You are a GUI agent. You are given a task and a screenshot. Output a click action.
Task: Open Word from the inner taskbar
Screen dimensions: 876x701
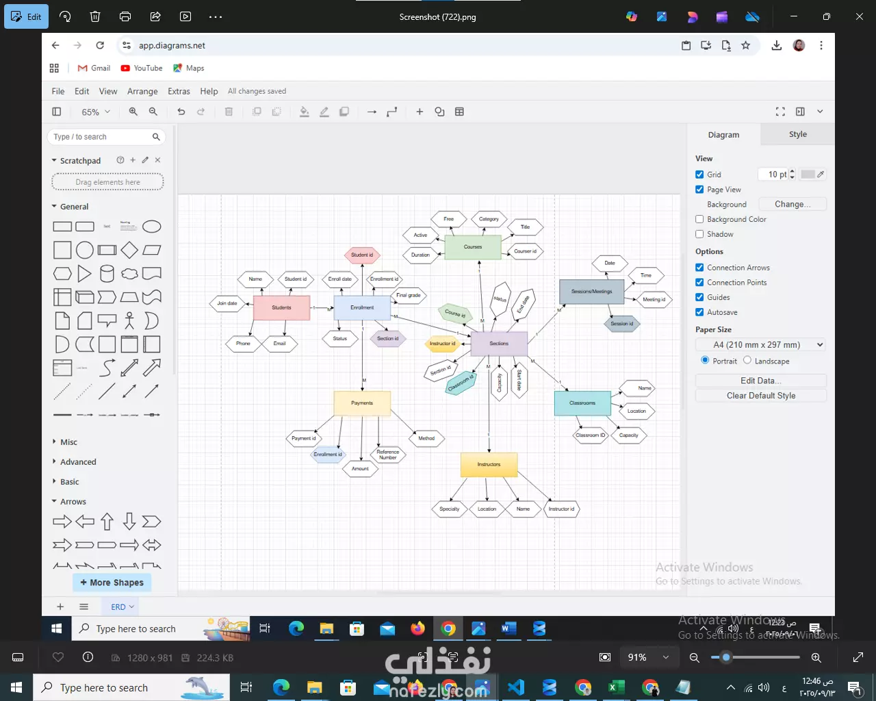click(x=508, y=628)
